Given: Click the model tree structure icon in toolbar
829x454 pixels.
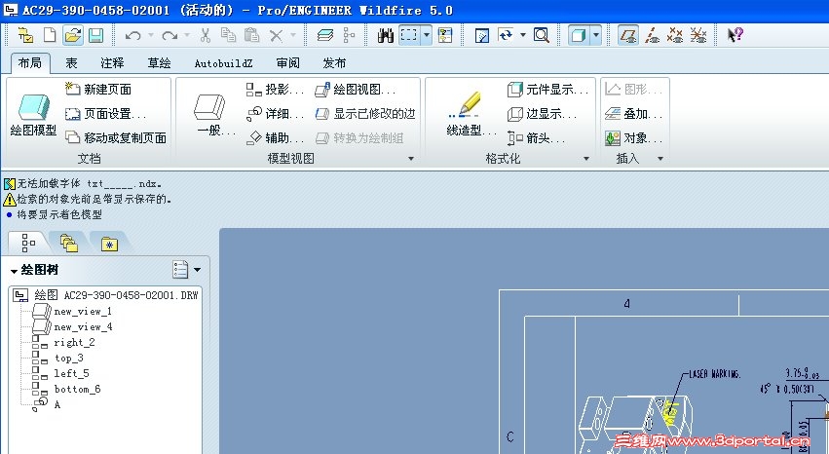Looking at the screenshot, I should pyautogui.click(x=349, y=35).
